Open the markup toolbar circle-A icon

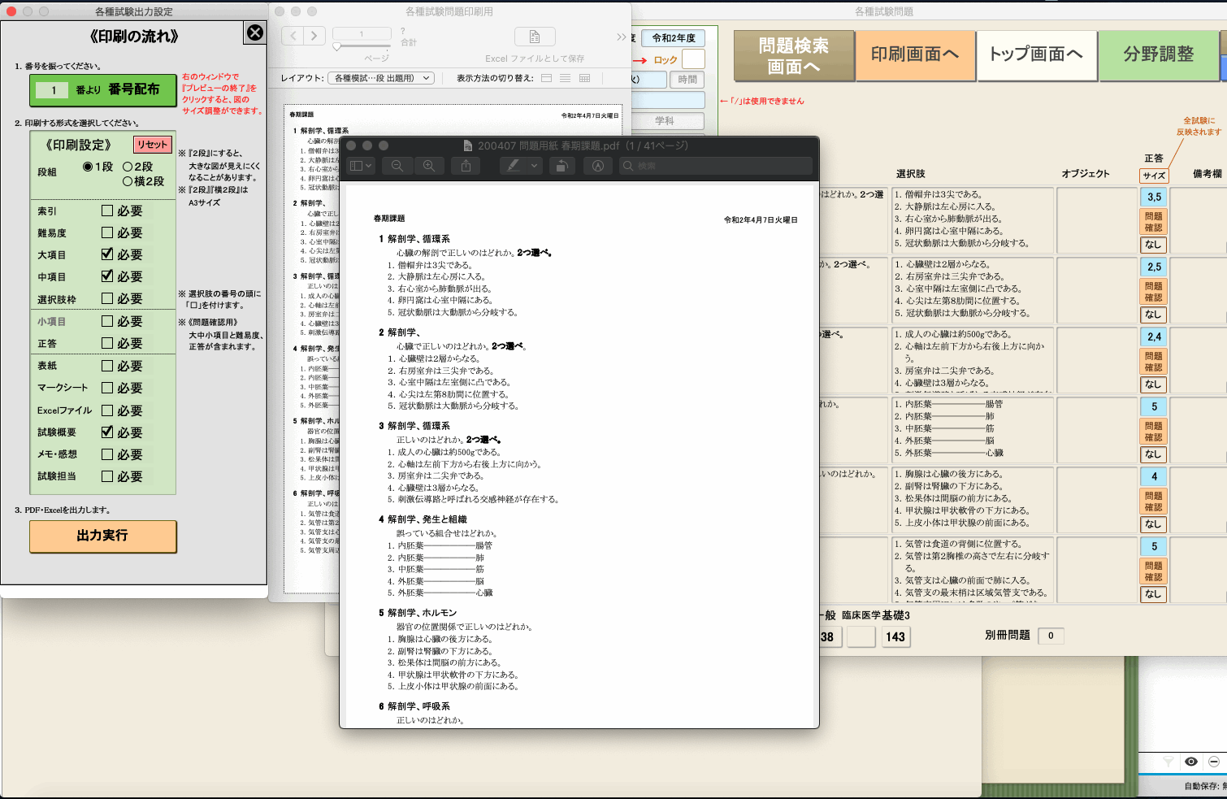pos(598,166)
